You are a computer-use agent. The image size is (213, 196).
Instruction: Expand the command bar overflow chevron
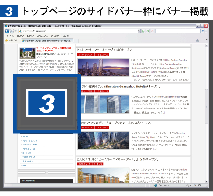(x=207, y=39)
